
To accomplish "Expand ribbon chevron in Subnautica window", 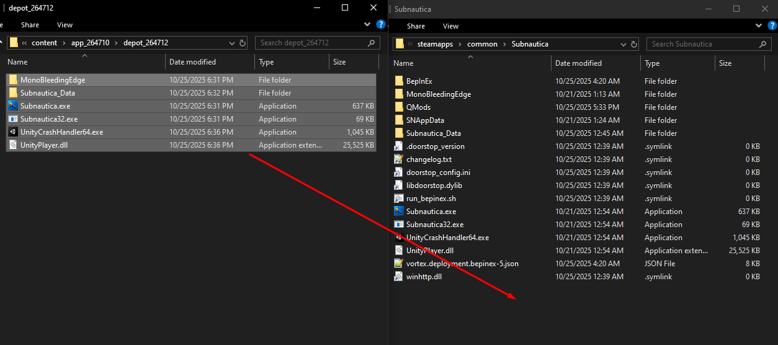I will coord(758,26).
